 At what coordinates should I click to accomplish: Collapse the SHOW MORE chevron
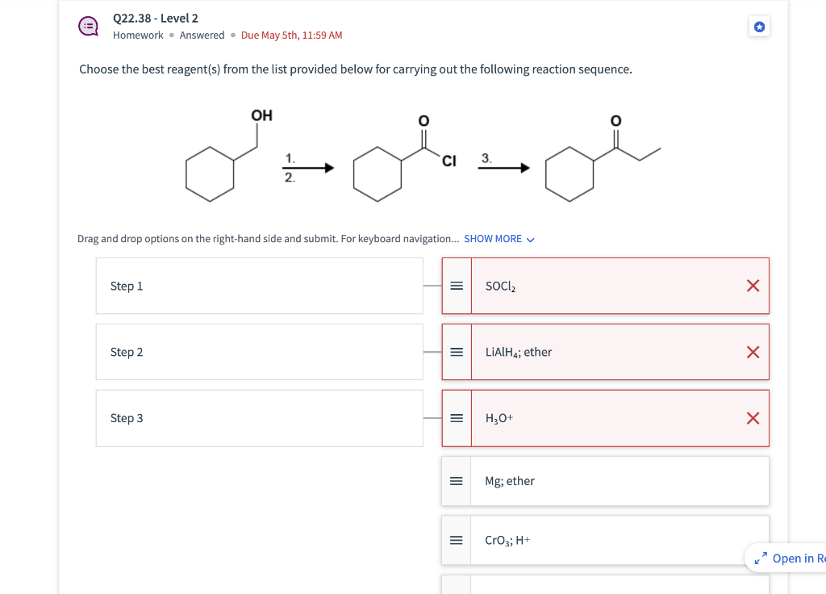pos(529,239)
